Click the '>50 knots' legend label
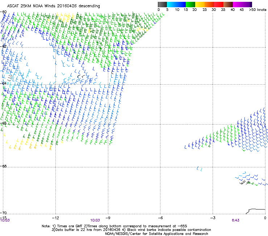This screenshot has height=236, width=268. point(257,10)
